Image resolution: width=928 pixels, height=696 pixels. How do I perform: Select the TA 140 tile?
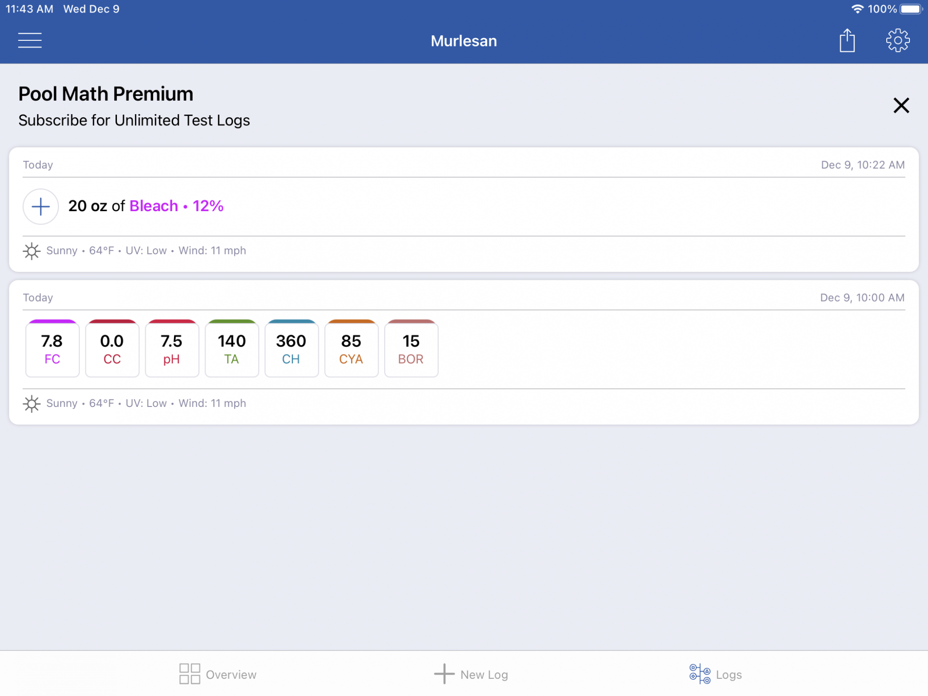coord(232,348)
